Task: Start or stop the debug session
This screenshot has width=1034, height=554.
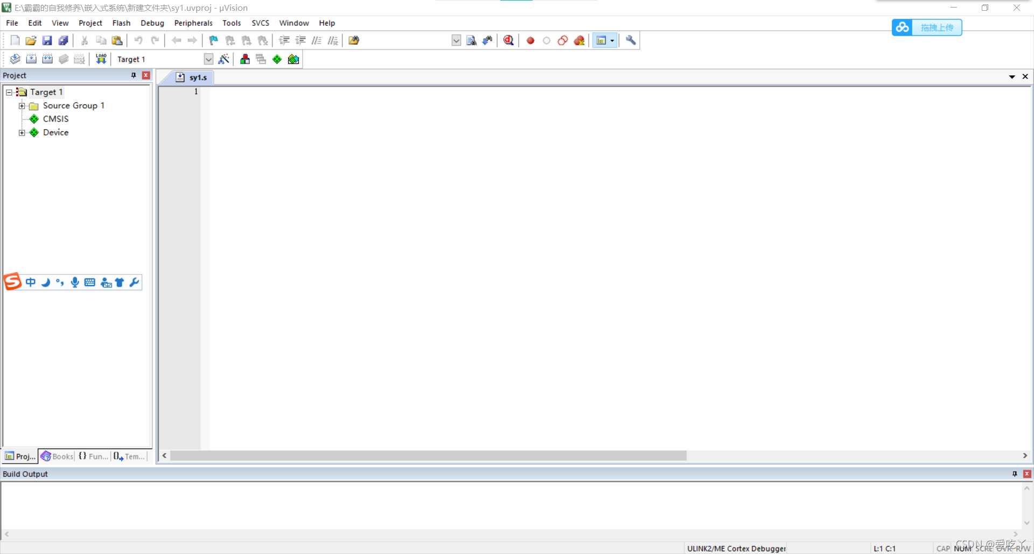Action: pyautogui.click(x=508, y=40)
